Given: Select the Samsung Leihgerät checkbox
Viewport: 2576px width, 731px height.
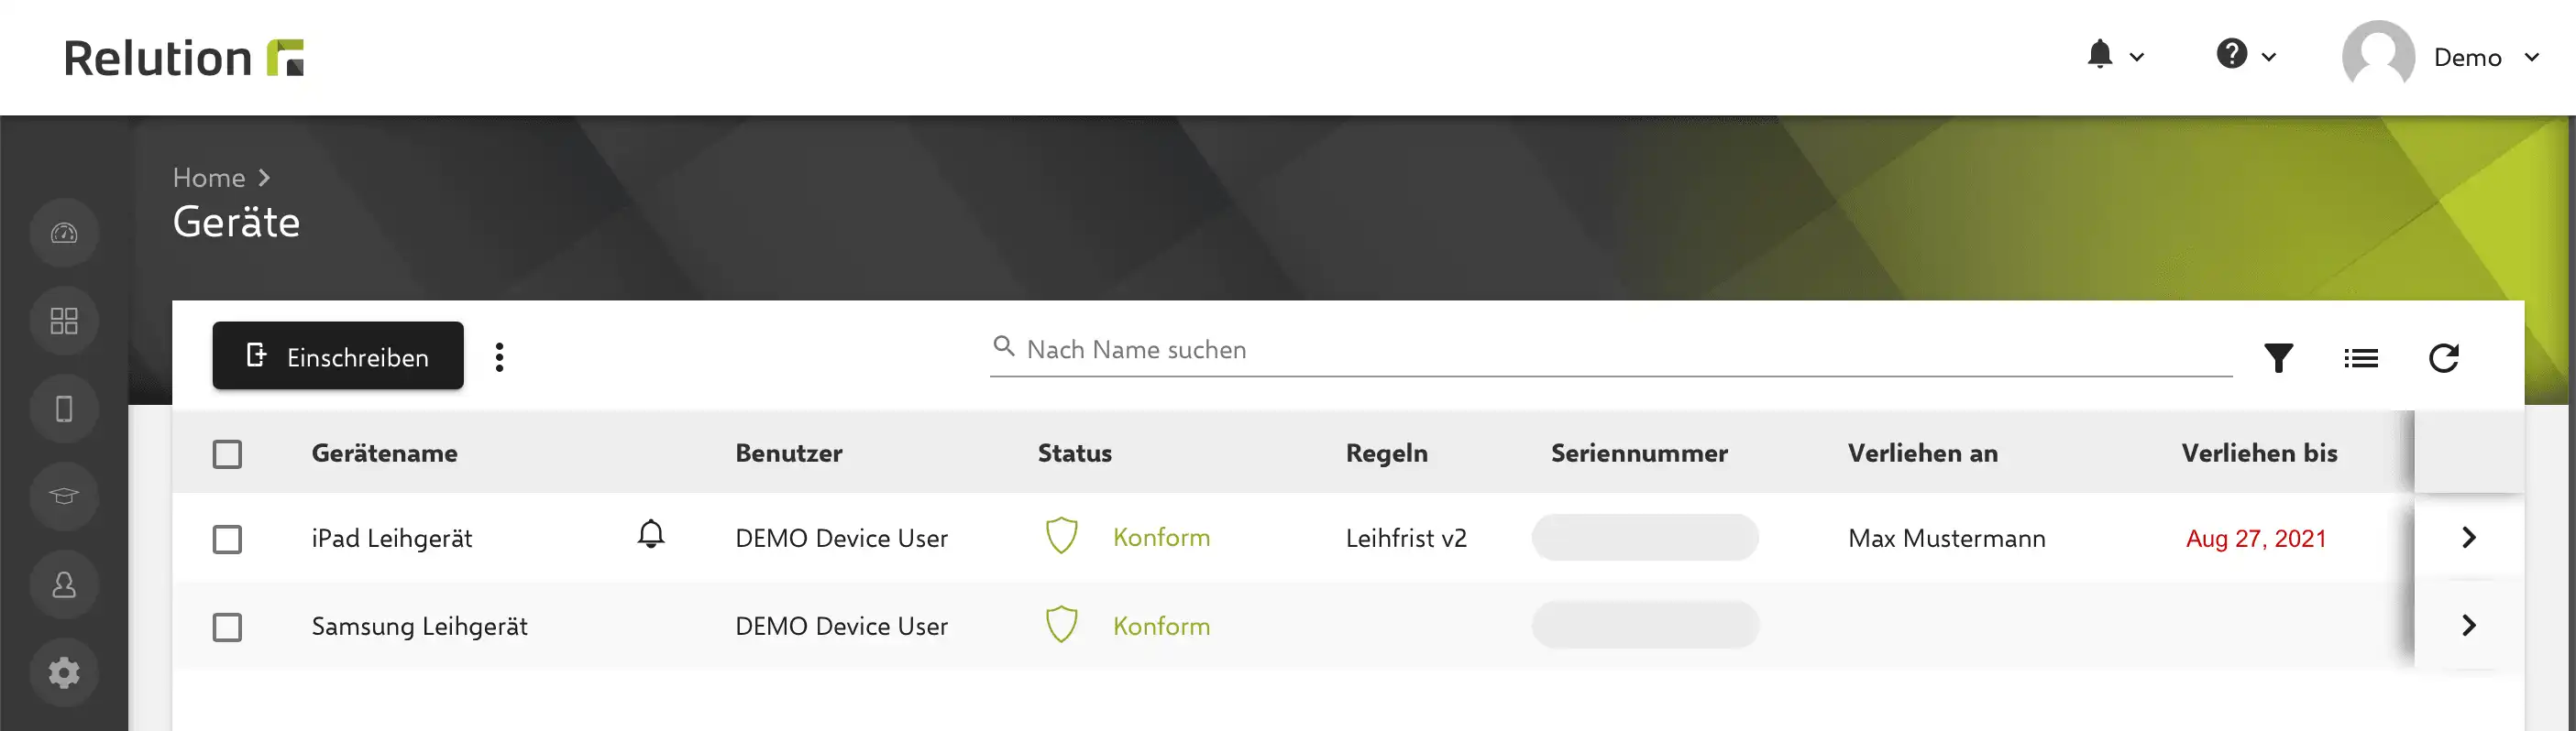Looking at the screenshot, I should tap(227, 627).
